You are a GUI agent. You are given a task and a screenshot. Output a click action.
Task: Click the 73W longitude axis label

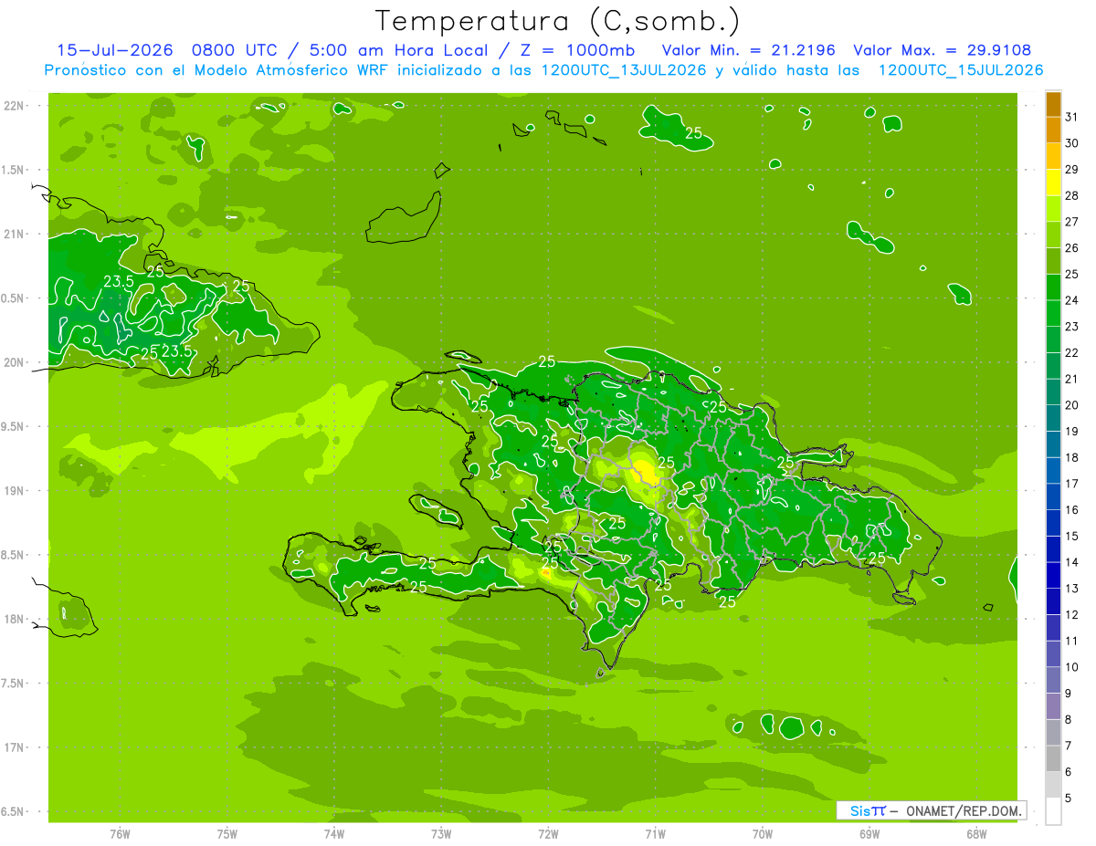click(441, 834)
